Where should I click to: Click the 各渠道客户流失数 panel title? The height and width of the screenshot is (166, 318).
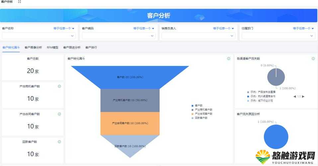click(x=248, y=58)
